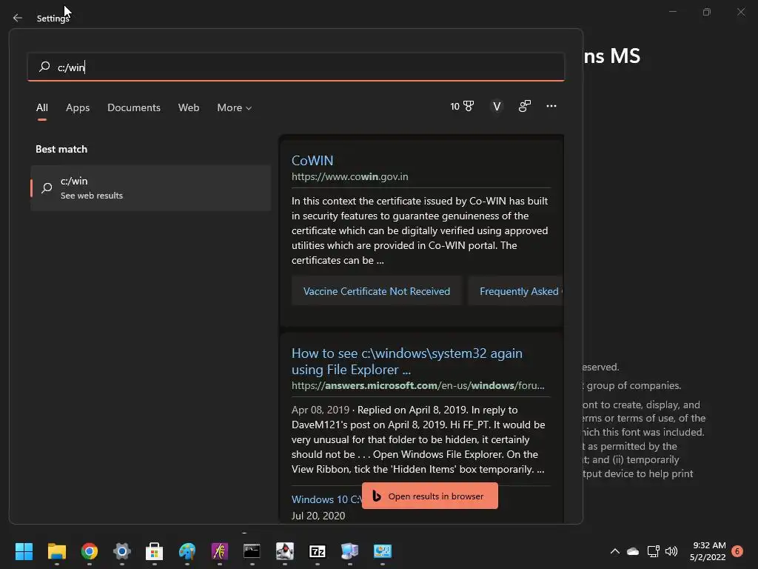Open 7-Zip from taskbar
758x569 pixels.
317,551
